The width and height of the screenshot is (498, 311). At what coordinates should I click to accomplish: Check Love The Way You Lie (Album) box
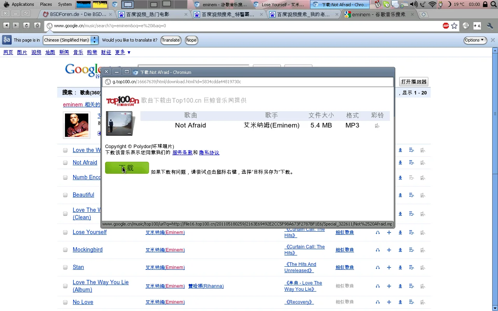coord(65,286)
